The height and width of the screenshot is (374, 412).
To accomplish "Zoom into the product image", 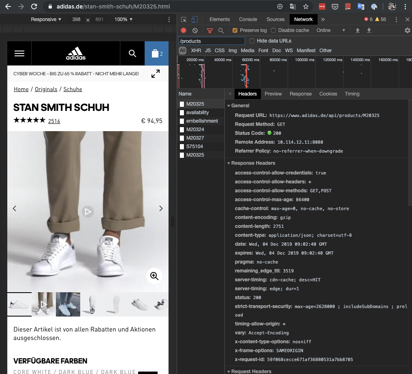I will pos(154,276).
